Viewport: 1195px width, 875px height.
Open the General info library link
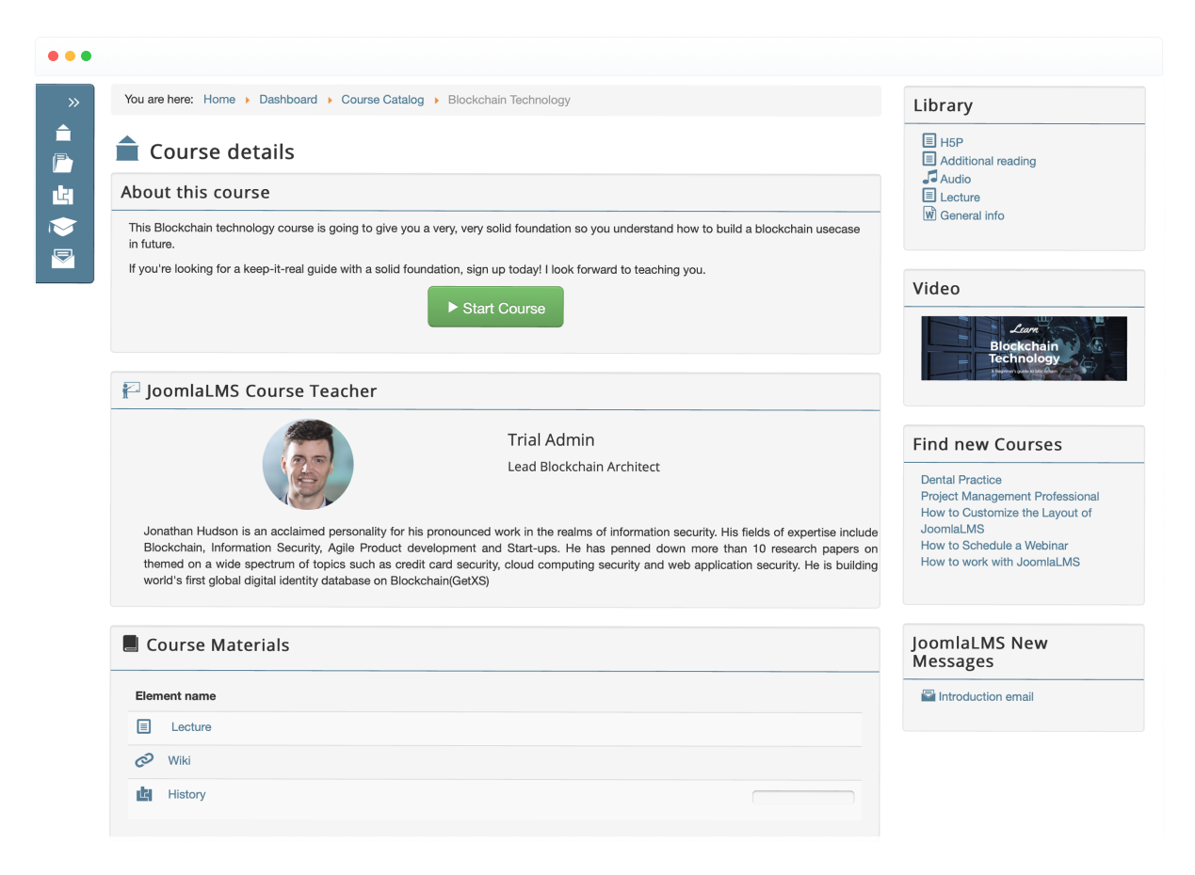(972, 215)
